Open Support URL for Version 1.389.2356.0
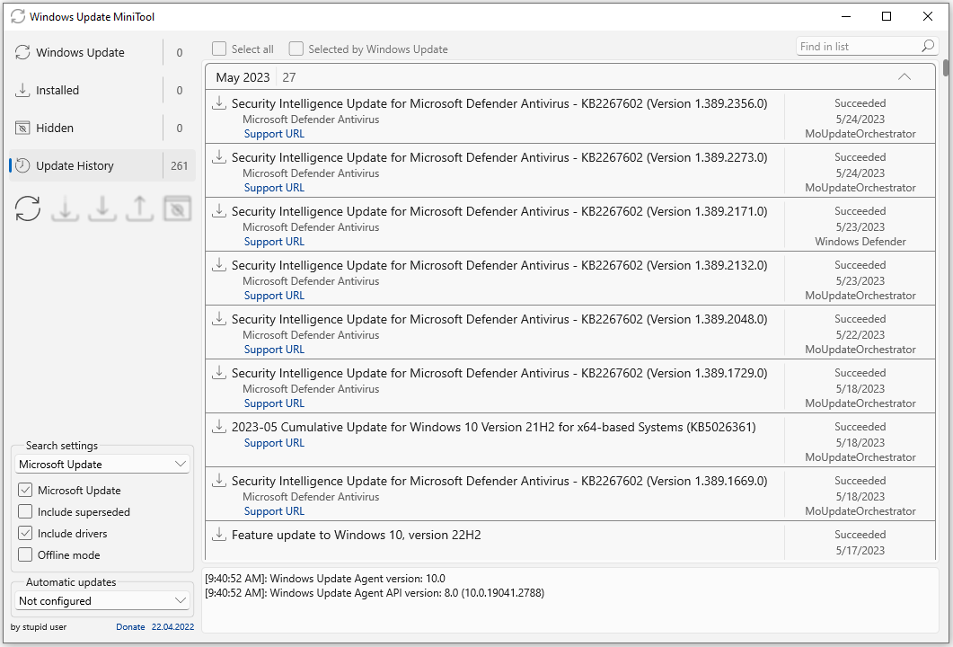The width and height of the screenshot is (953, 647). [274, 134]
